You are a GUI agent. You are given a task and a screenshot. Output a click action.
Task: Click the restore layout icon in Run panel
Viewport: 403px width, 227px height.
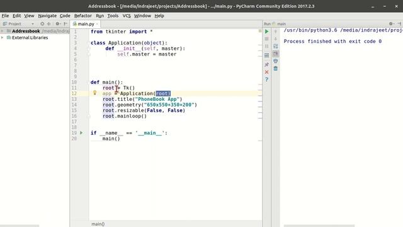tap(266, 55)
